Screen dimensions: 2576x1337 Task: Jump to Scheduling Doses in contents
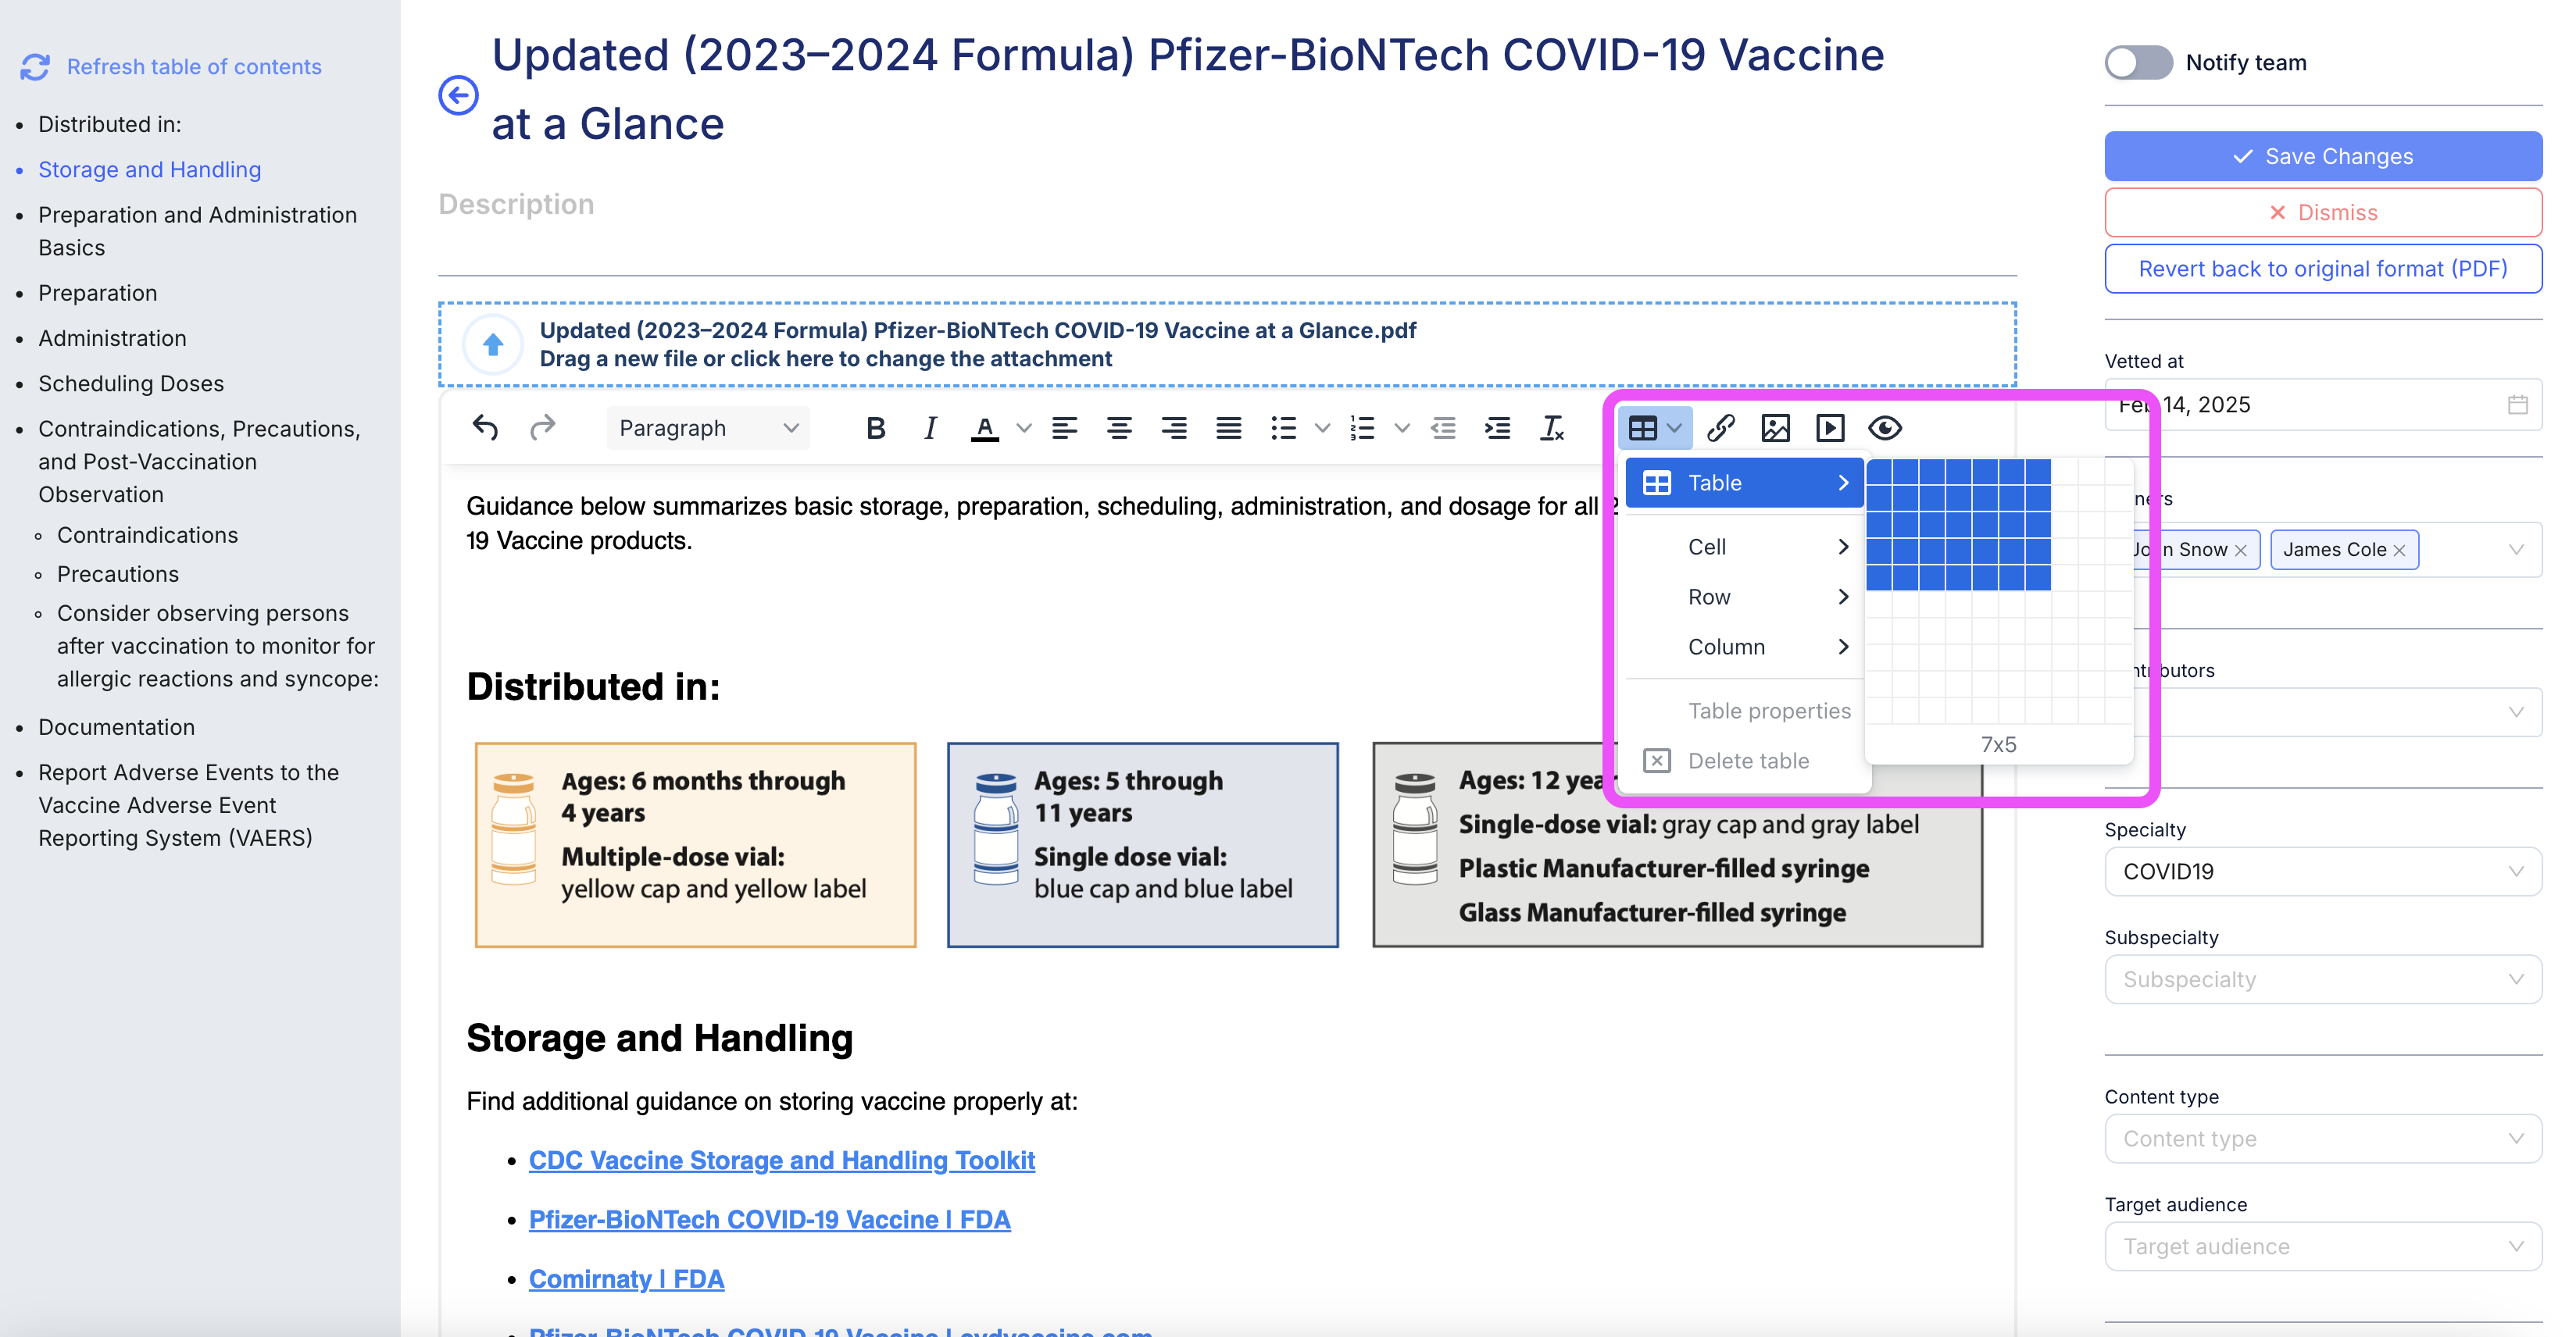point(131,383)
